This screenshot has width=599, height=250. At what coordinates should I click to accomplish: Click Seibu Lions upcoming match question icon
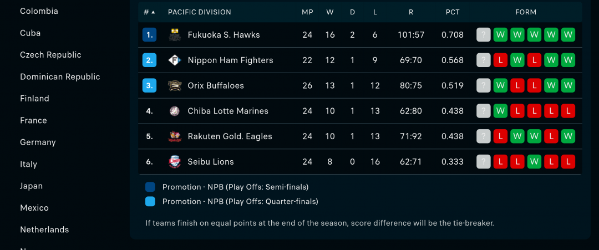click(484, 162)
